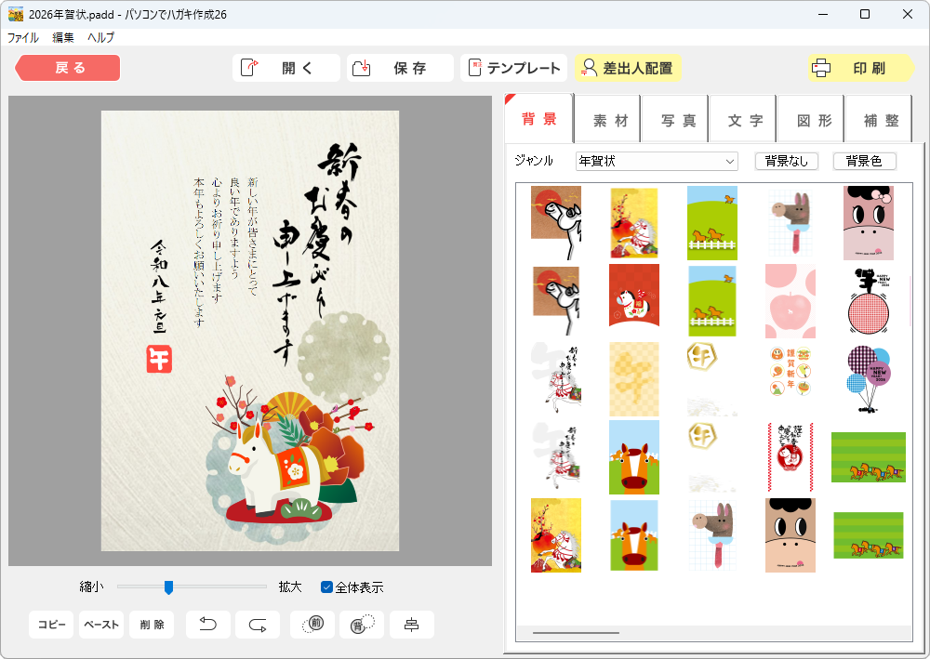
Task: Click 保存 to save the postcard
Action: [400, 68]
